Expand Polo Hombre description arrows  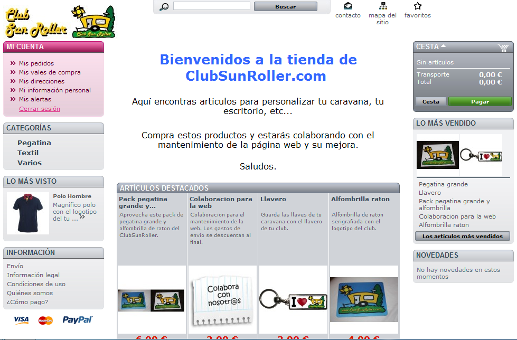coord(82,216)
